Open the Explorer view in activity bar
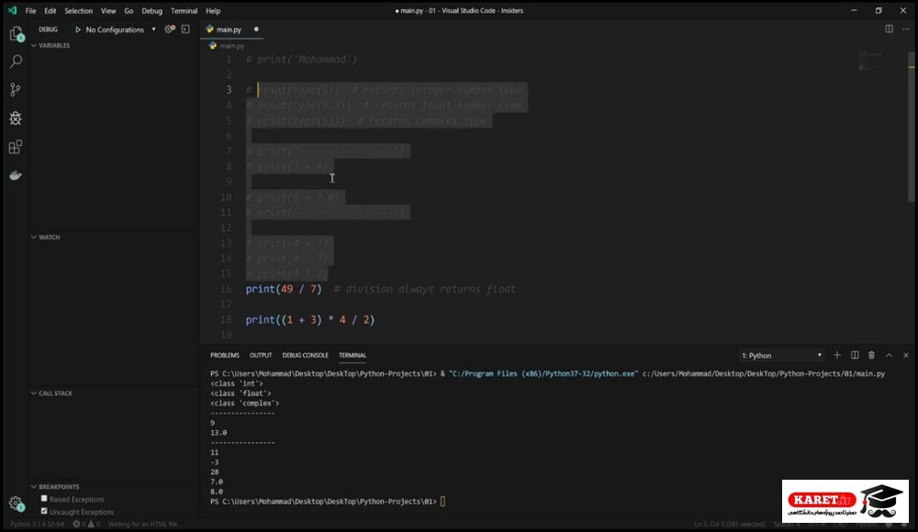Image resolution: width=918 pixels, height=532 pixels. pos(17,34)
